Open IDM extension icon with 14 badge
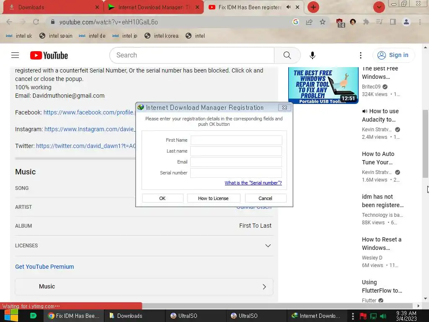This screenshot has width=429, height=322. click(x=340, y=23)
